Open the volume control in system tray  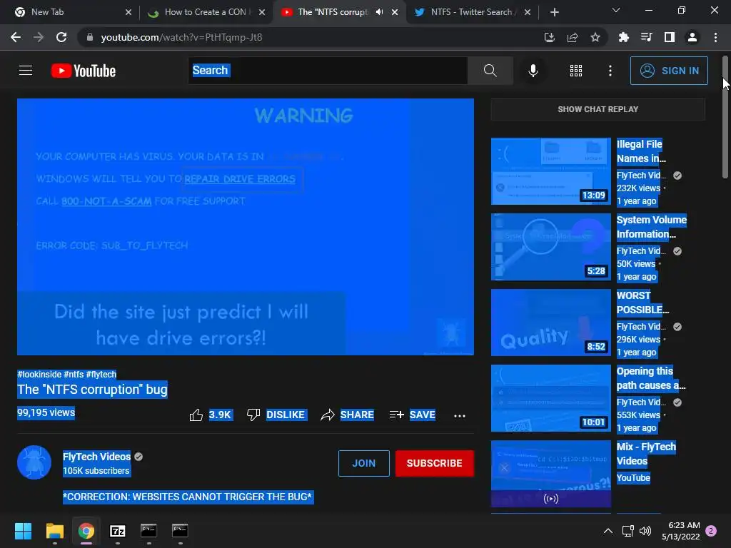tap(645, 531)
